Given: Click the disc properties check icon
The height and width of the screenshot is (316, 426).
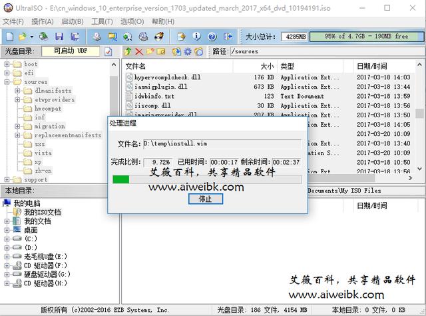Looking at the screenshot, I should coord(108,51).
